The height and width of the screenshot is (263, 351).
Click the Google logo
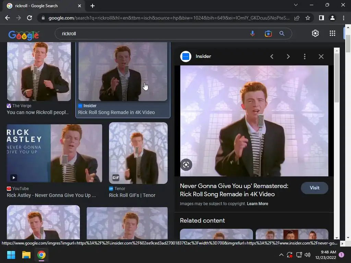pyautogui.click(x=24, y=35)
